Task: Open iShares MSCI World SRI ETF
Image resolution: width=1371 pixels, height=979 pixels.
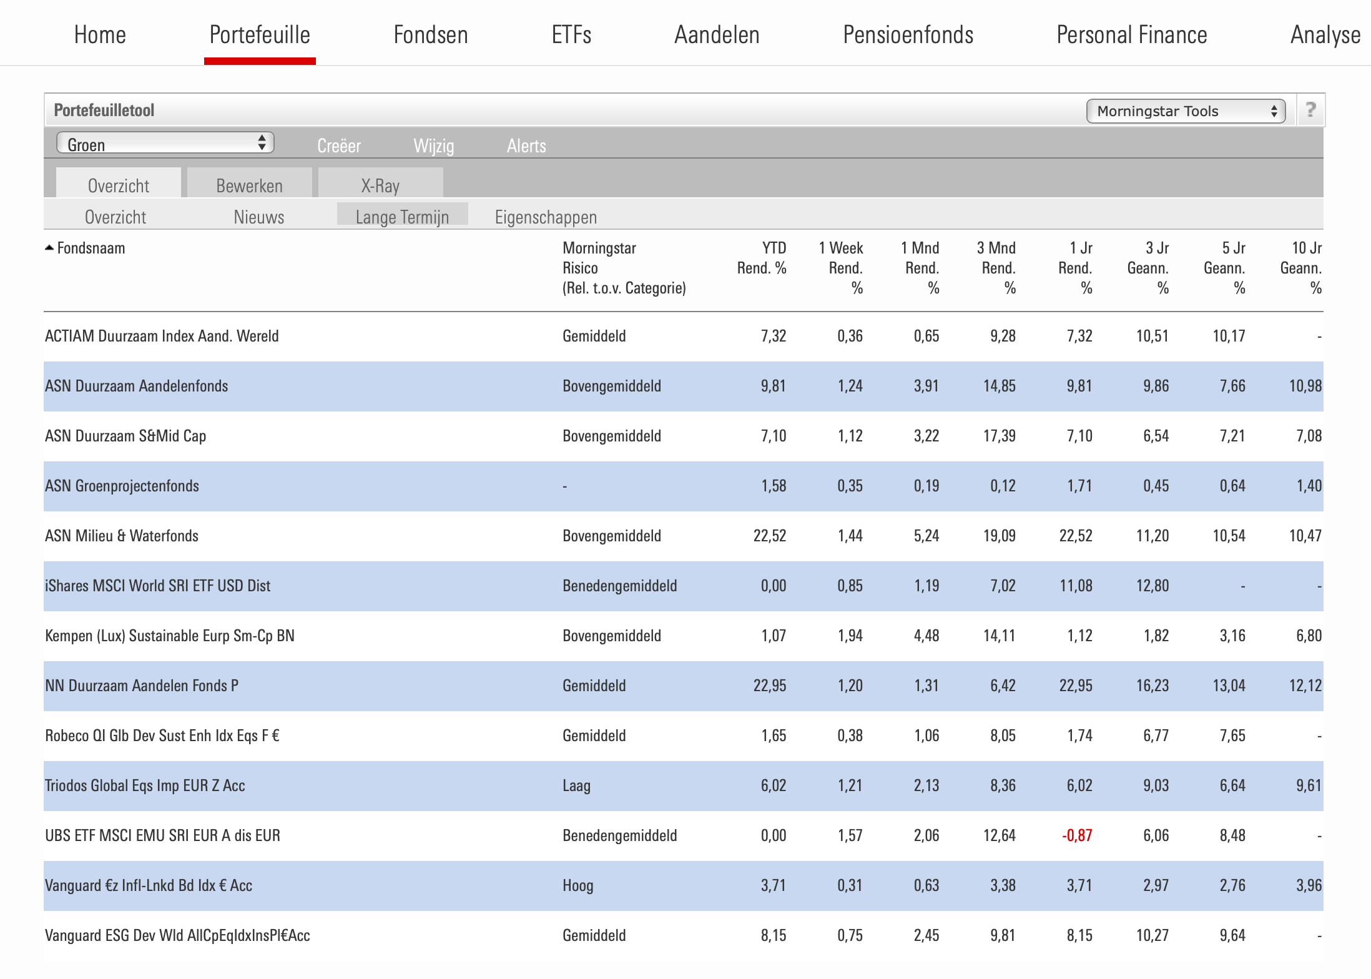Action: coord(157,586)
